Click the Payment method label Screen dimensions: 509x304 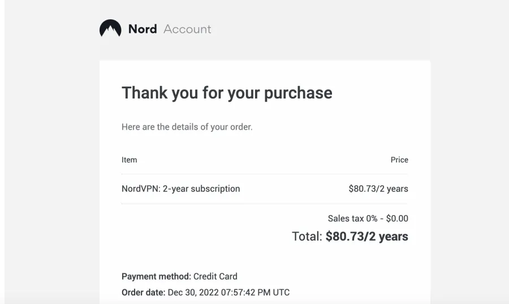click(x=157, y=276)
